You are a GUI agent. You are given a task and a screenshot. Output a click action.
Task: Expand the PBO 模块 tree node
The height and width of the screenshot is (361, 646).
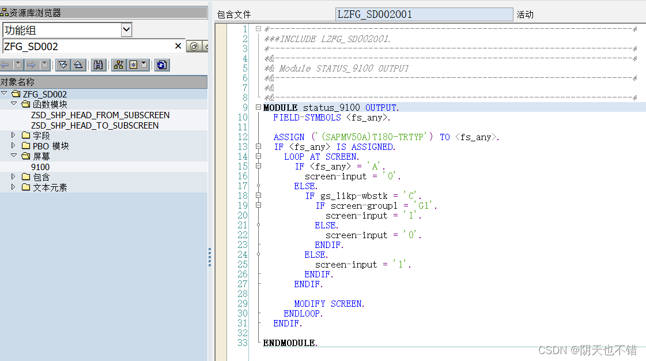pos(12,145)
